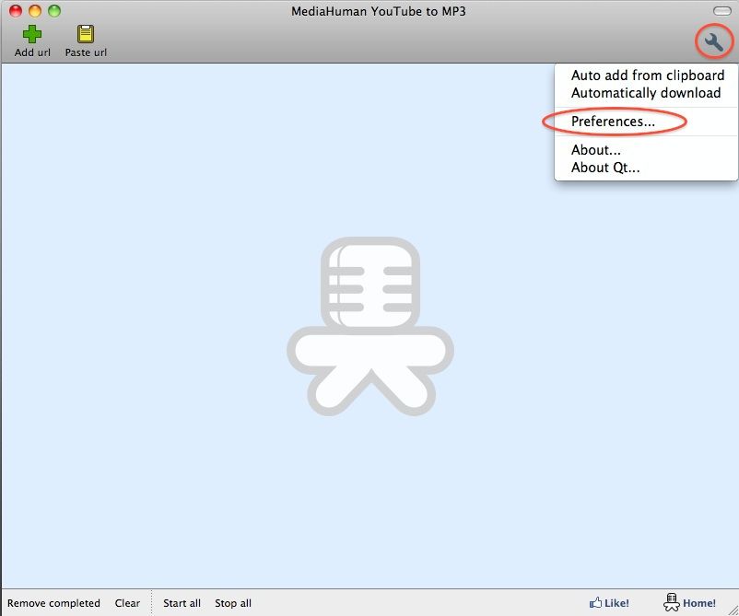Click the toolbar toggle pill in title bar

722,11
